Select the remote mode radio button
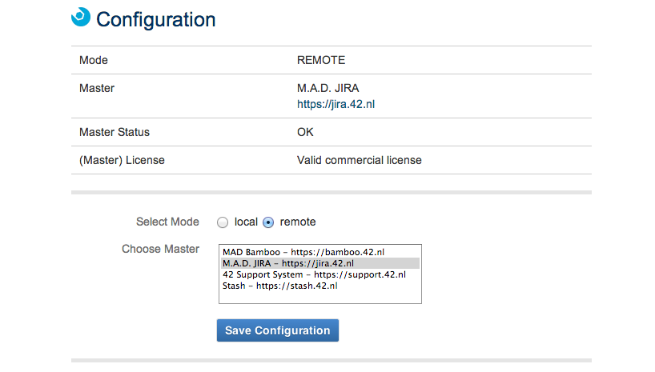 coord(269,222)
